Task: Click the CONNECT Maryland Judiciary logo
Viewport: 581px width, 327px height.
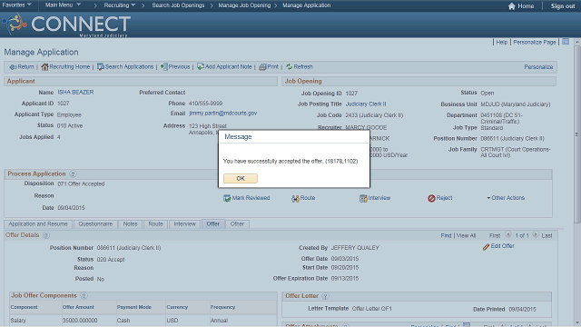Action: coord(66,25)
